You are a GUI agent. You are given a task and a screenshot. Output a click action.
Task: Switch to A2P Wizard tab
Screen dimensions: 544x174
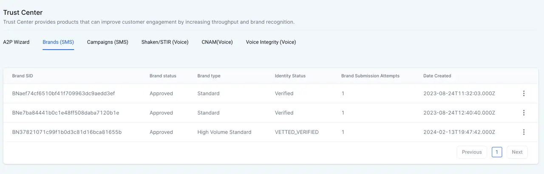pos(16,42)
